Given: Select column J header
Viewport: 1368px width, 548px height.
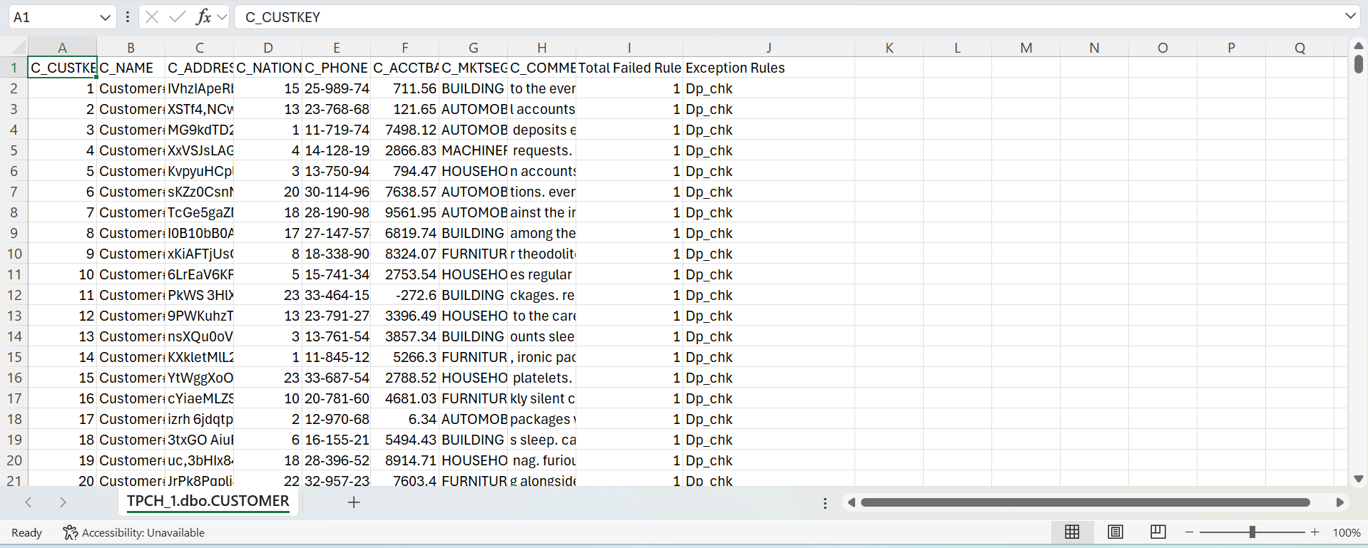Looking at the screenshot, I should pyautogui.click(x=769, y=48).
